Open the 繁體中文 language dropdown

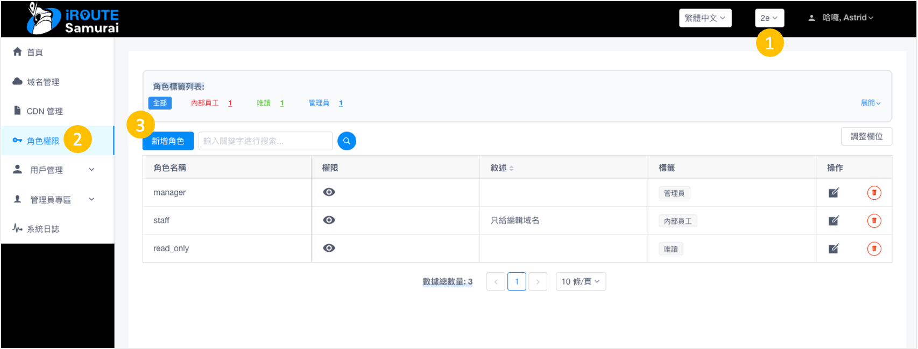[x=705, y=18]
